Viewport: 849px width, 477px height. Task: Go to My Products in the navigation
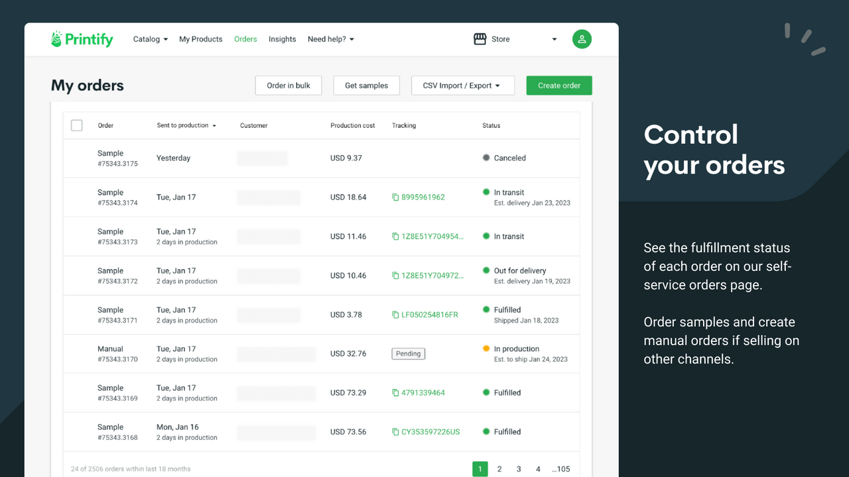(200, 39)
